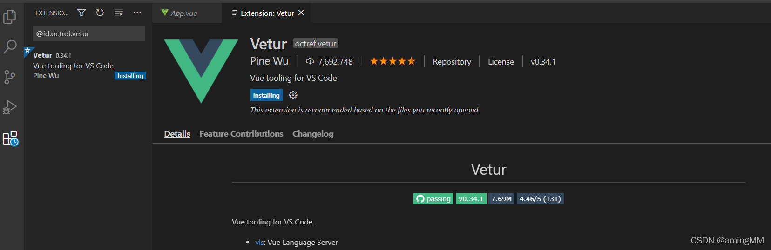The image size is (771, 250).
Task: Open the Source Control view
Action: coord(10,77)
